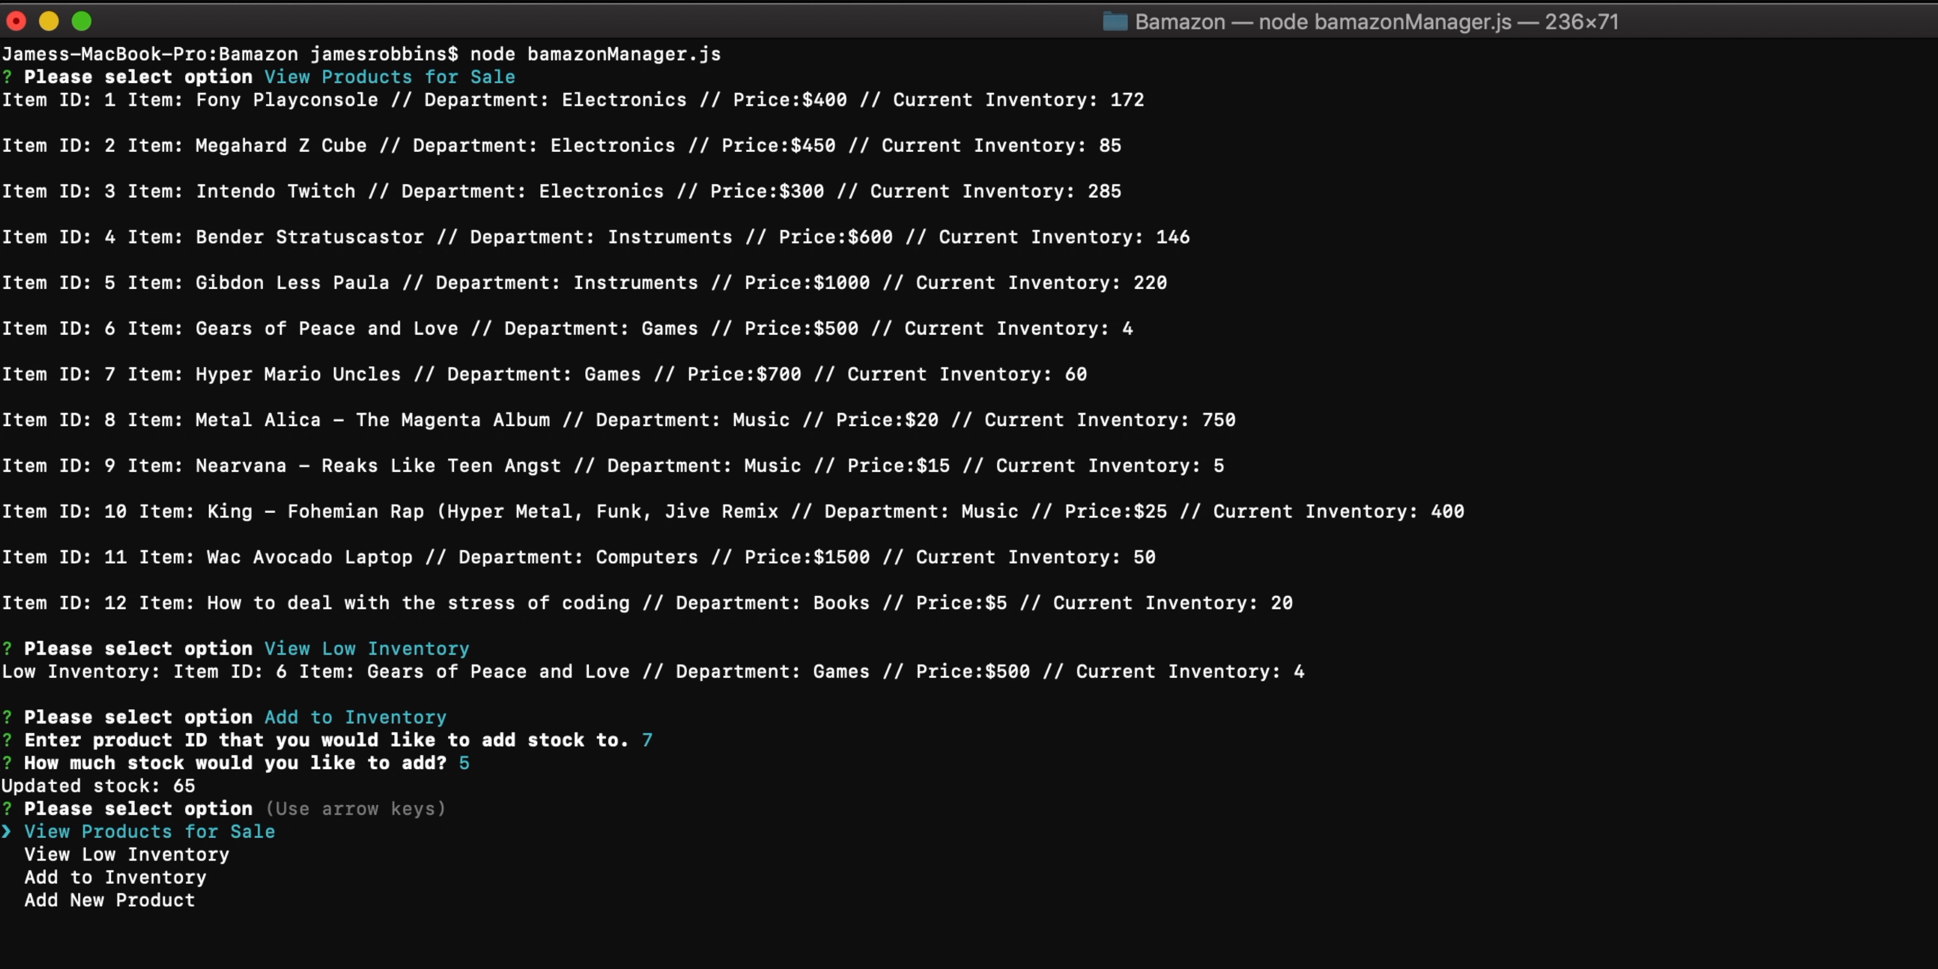The height and width of the screenshot is (969, 1938).
Task: Click the Item ID: 11 Wac Avocado Laptop row
Action: click(579, 557)
